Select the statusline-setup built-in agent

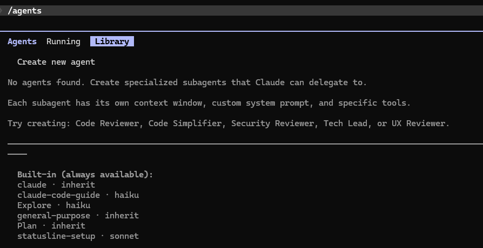(78, 236)
